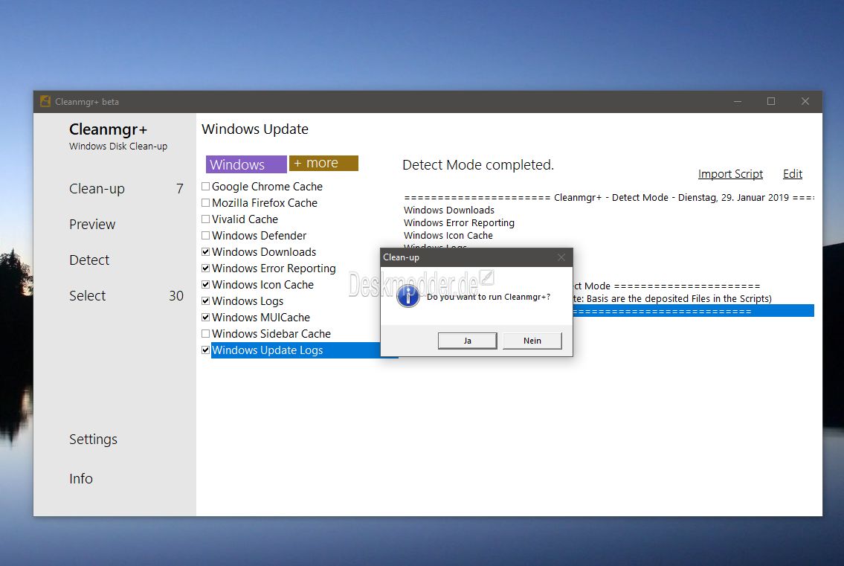The image size is (844, 566).
Task: Switch to the Windows tab
Action: point(246,164)
